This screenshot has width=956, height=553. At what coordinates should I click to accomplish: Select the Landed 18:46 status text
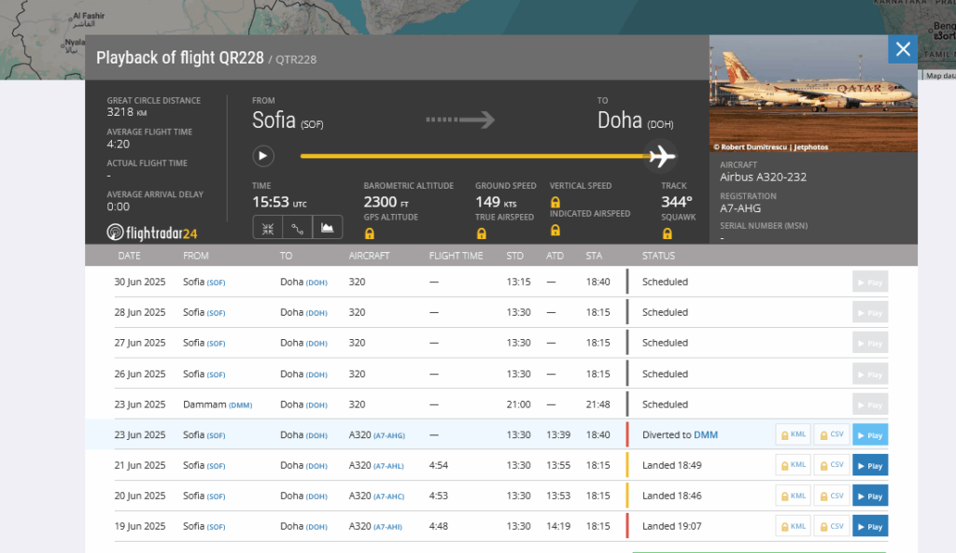(x=672, y=496)
